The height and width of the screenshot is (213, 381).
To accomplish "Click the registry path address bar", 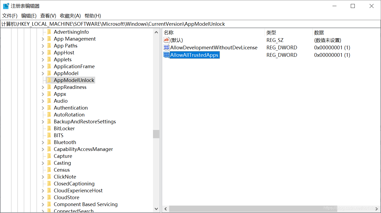I will (190, 24).
